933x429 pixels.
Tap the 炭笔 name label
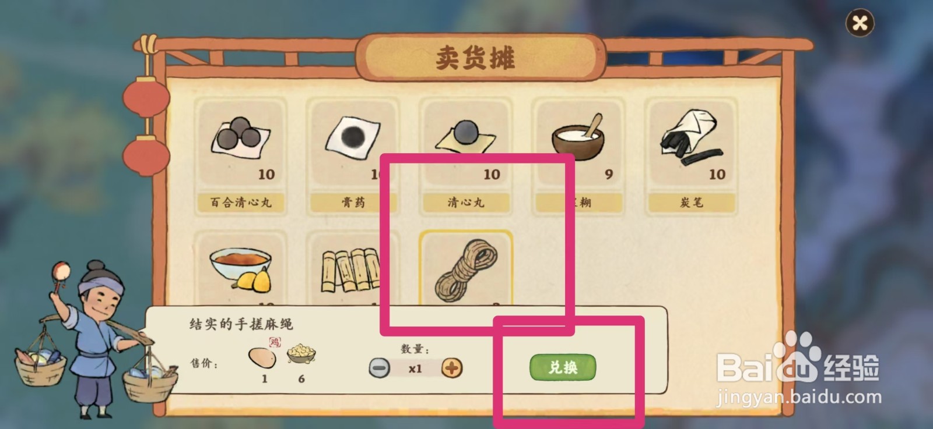coord(691,203)
